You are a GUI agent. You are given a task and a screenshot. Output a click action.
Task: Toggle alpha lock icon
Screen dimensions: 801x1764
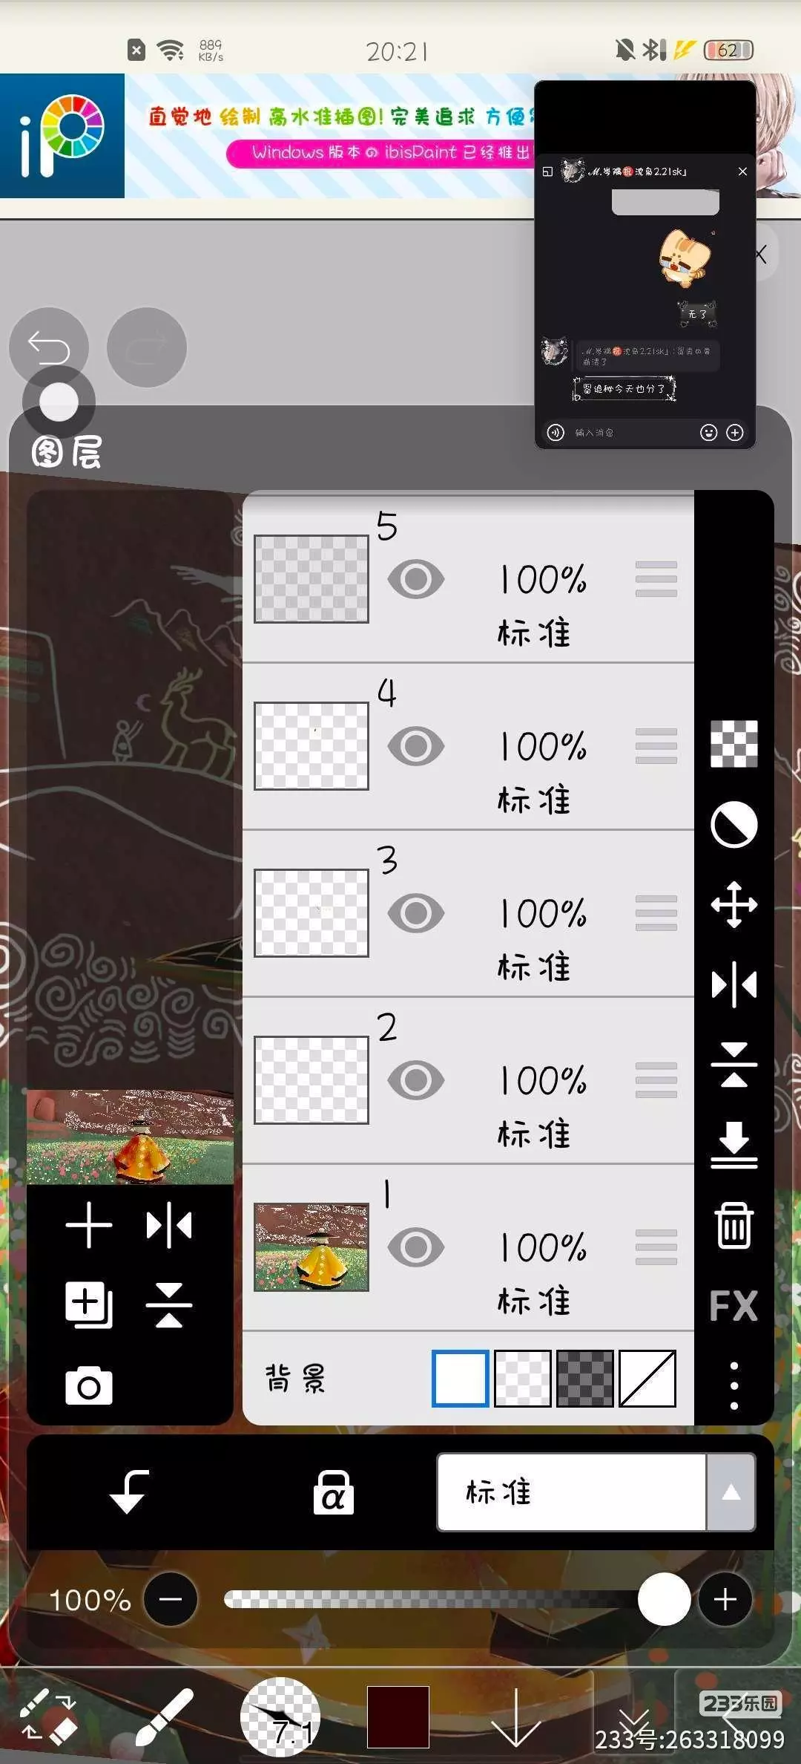(333, 1492)
